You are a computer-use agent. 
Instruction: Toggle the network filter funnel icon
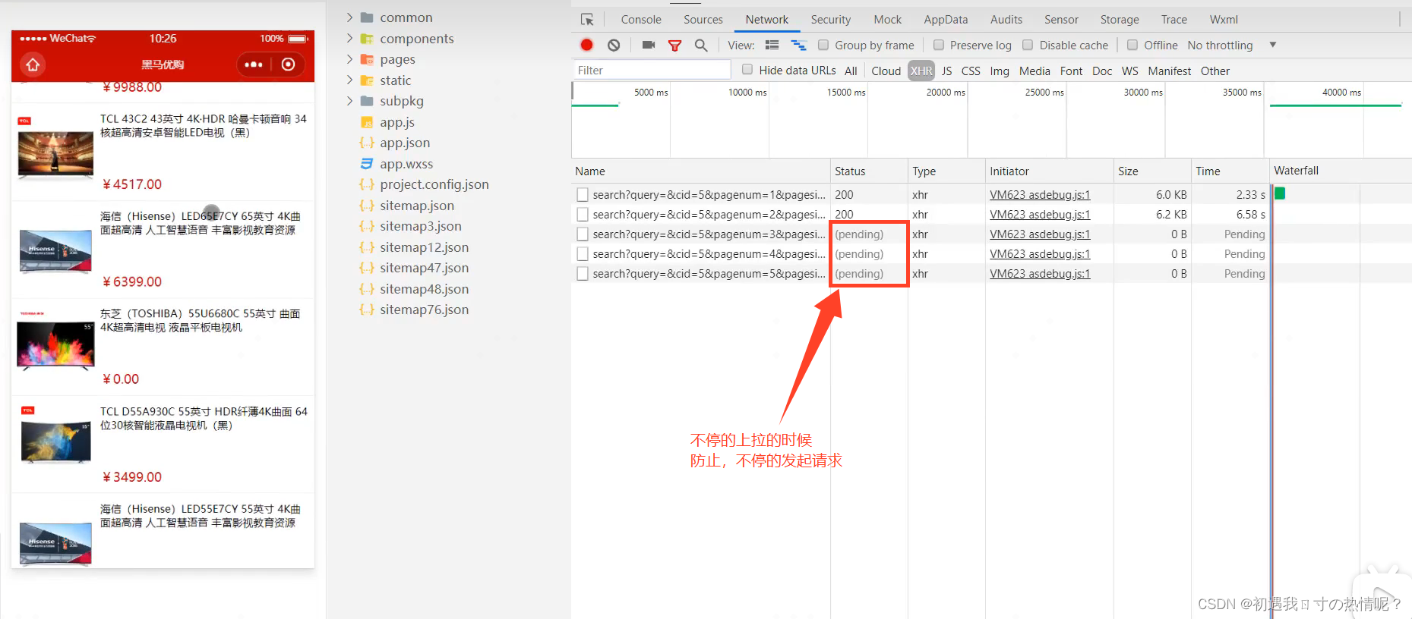(x=674, y=46)
